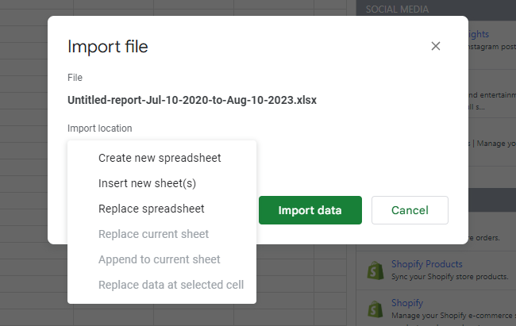Open the Shopify Products link
This screenshot has height=326, width=516.
click(426, 264)
